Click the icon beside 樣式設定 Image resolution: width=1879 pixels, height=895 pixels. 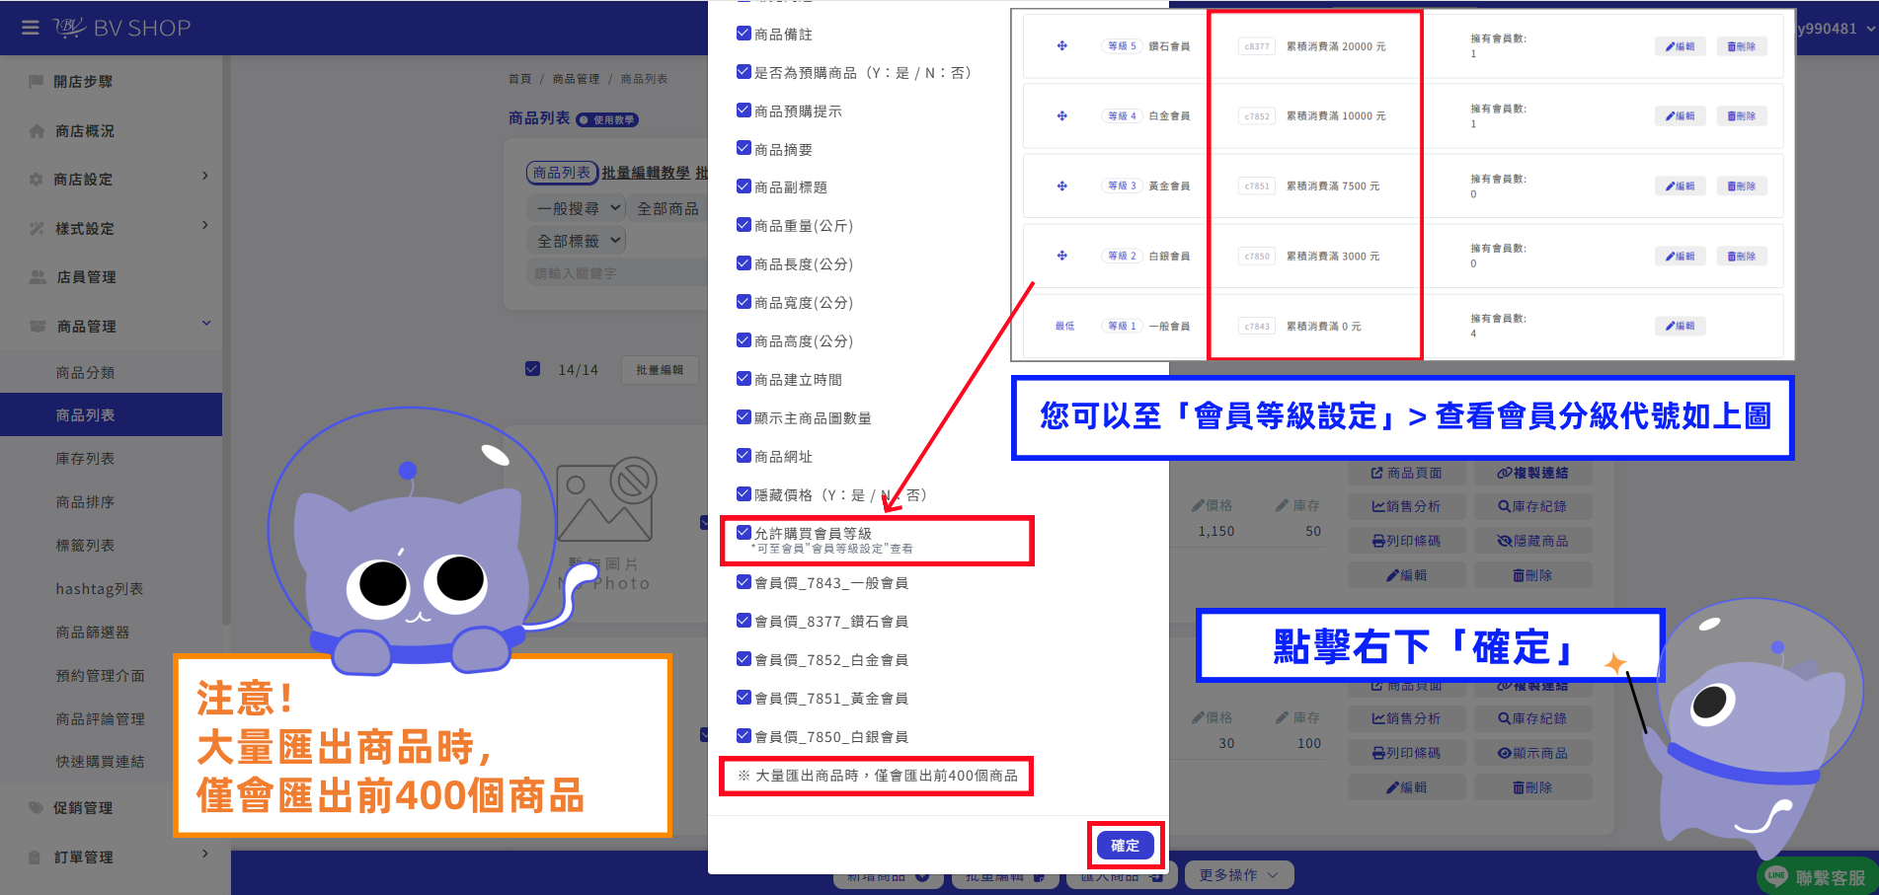[37, 228]
